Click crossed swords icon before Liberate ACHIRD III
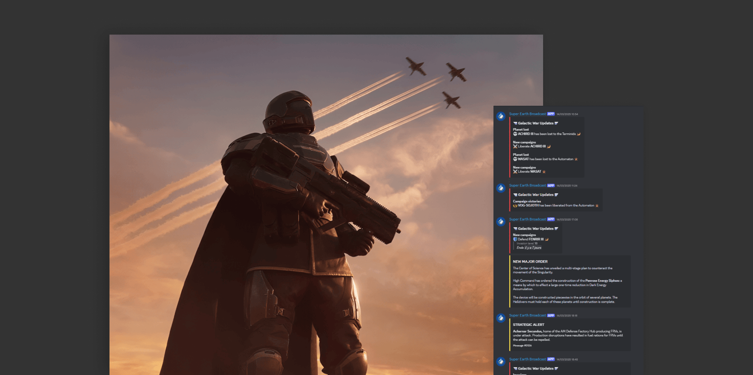Viewport: 753px width, 375px height. click(x=515, y=146)
